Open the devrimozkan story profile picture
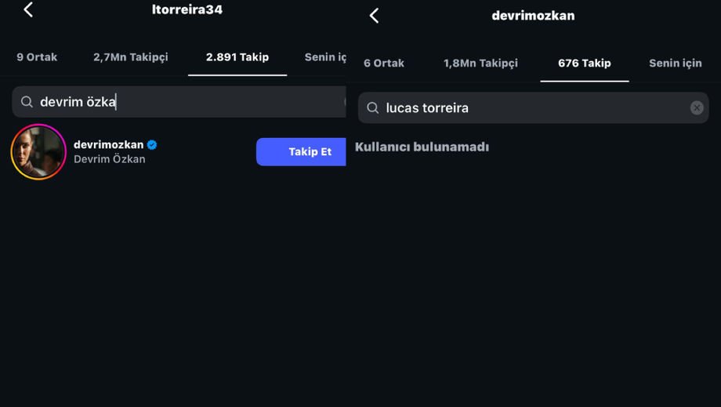 pos(38,152)
